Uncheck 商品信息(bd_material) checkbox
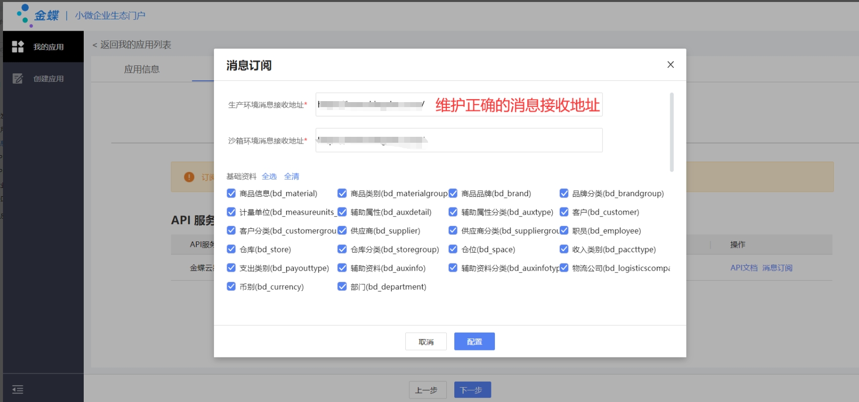 tap(231, 193)
